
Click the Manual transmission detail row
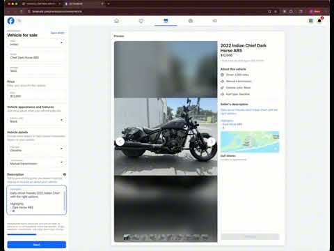click(236, 82)
